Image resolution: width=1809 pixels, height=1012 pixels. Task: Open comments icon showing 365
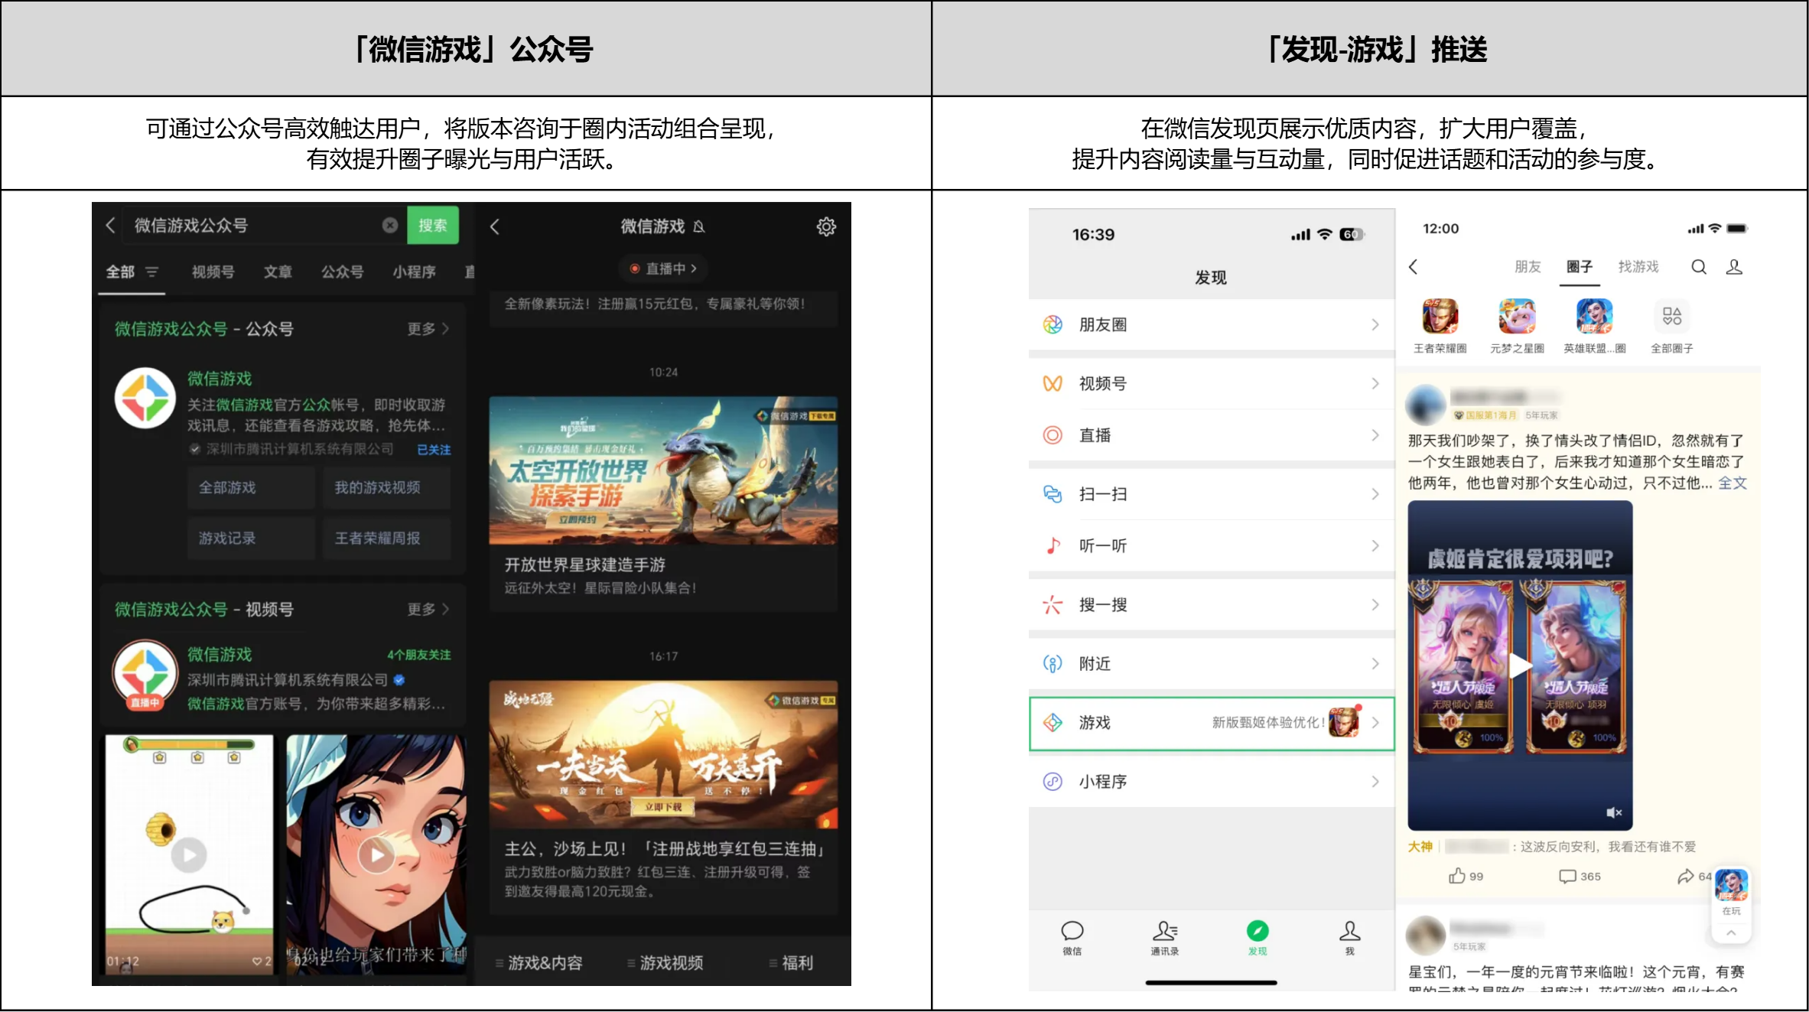[1568, 876]
